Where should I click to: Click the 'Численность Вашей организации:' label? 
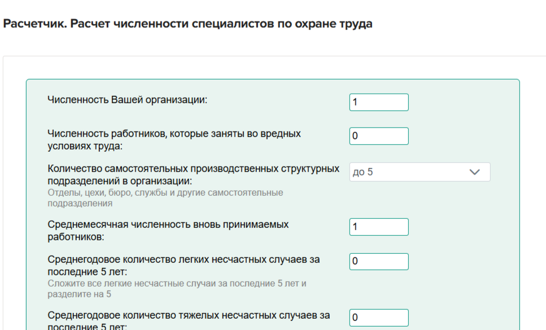[x=128, y=100]
